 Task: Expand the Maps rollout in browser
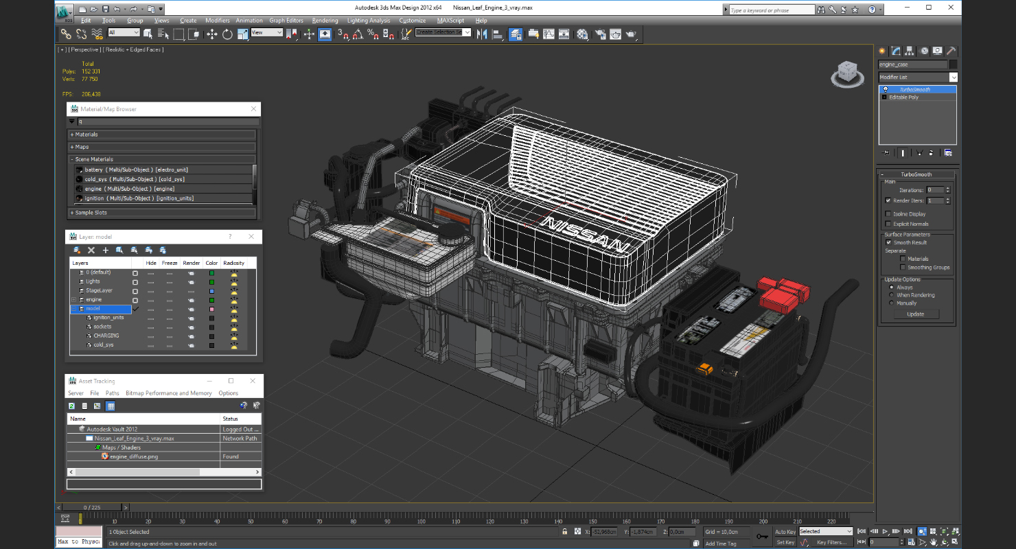point(163,147)
